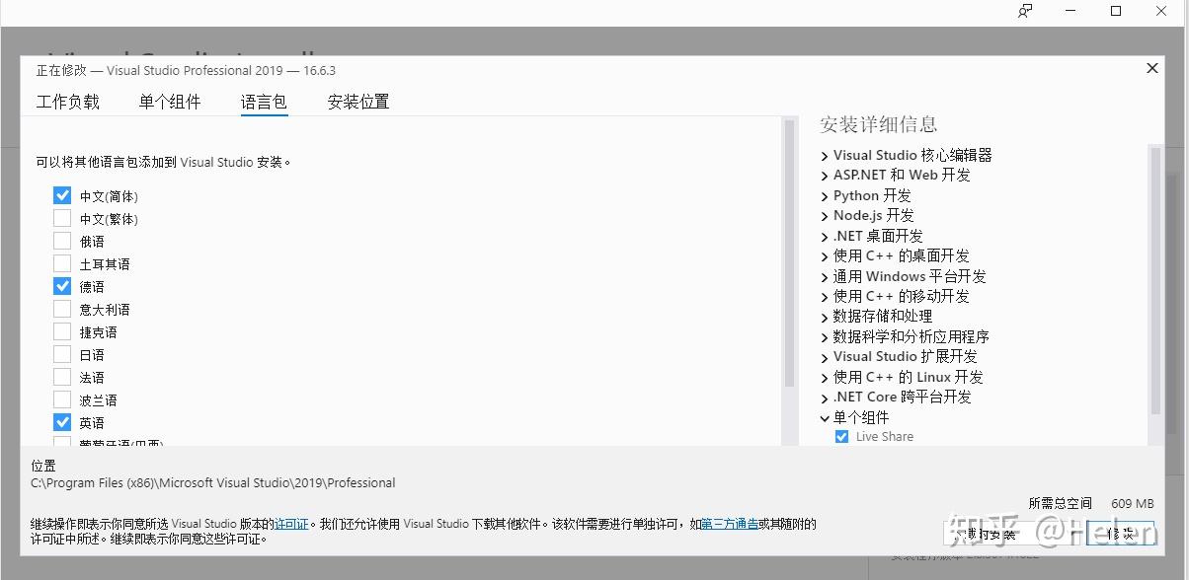
Task: Select the 语言包 tab
Action: (x=264, y=102)
